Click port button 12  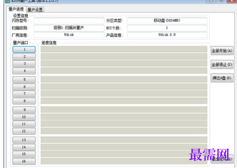[24, 131]
